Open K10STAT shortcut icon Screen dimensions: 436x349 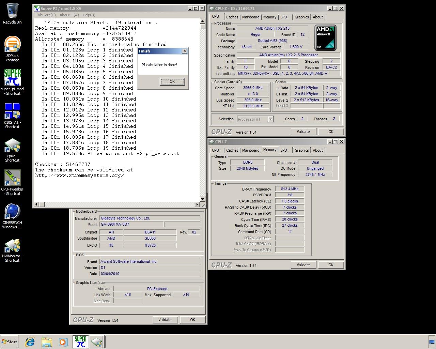(x=12, y=116)
